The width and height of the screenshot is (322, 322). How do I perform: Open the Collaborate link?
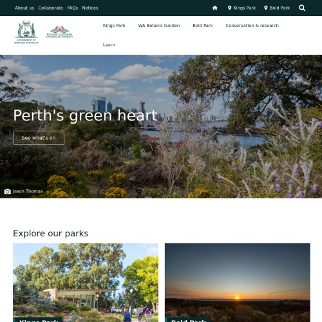(x=51, y=8)
